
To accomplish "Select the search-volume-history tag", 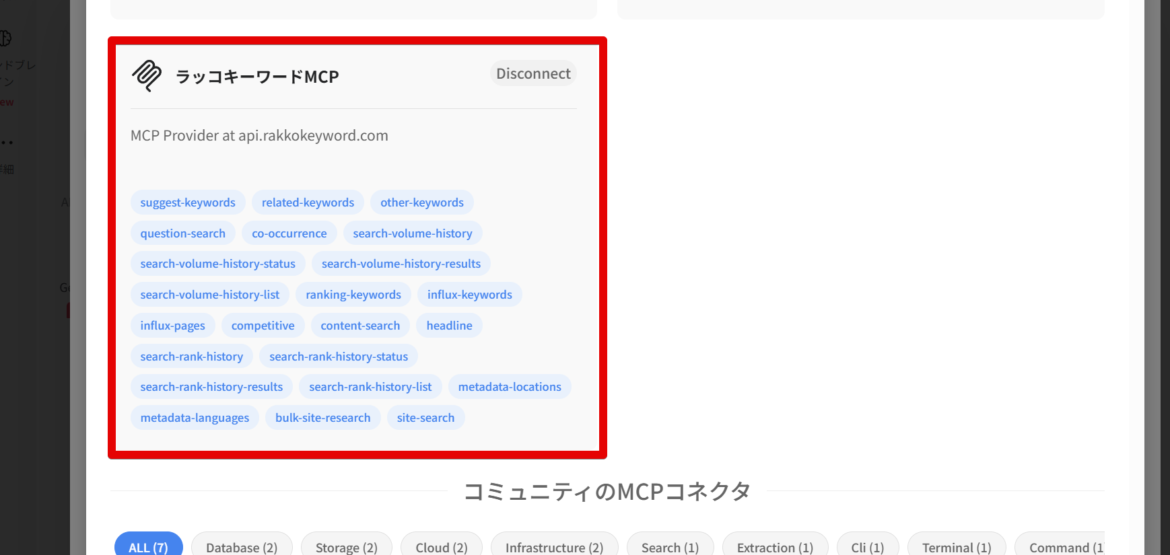I will pos(413,233).
